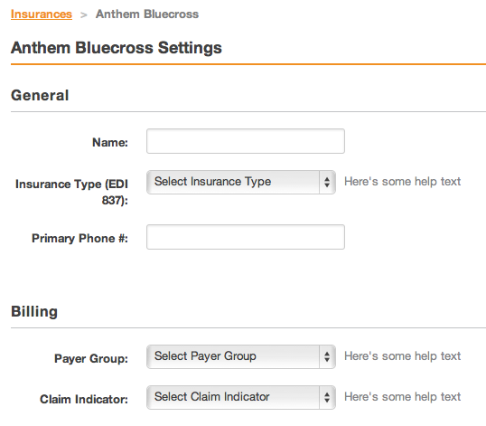
Task: Click the Primary Phone #: label
Action: pyautogui.click(x=79, y=238)
